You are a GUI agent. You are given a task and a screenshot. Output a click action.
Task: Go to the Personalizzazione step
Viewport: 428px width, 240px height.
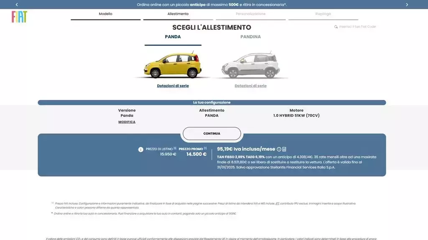click(251, 14)
